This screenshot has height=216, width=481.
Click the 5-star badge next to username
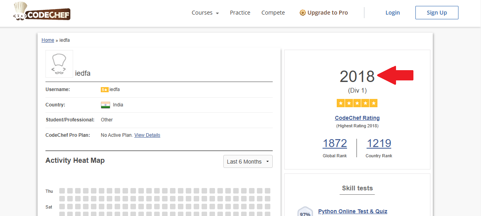tap(105, 89)
